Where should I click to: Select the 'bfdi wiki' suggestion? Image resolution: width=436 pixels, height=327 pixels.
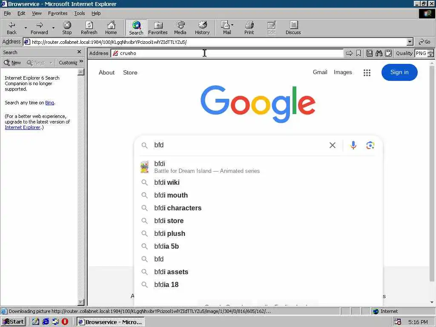point(258,182)
